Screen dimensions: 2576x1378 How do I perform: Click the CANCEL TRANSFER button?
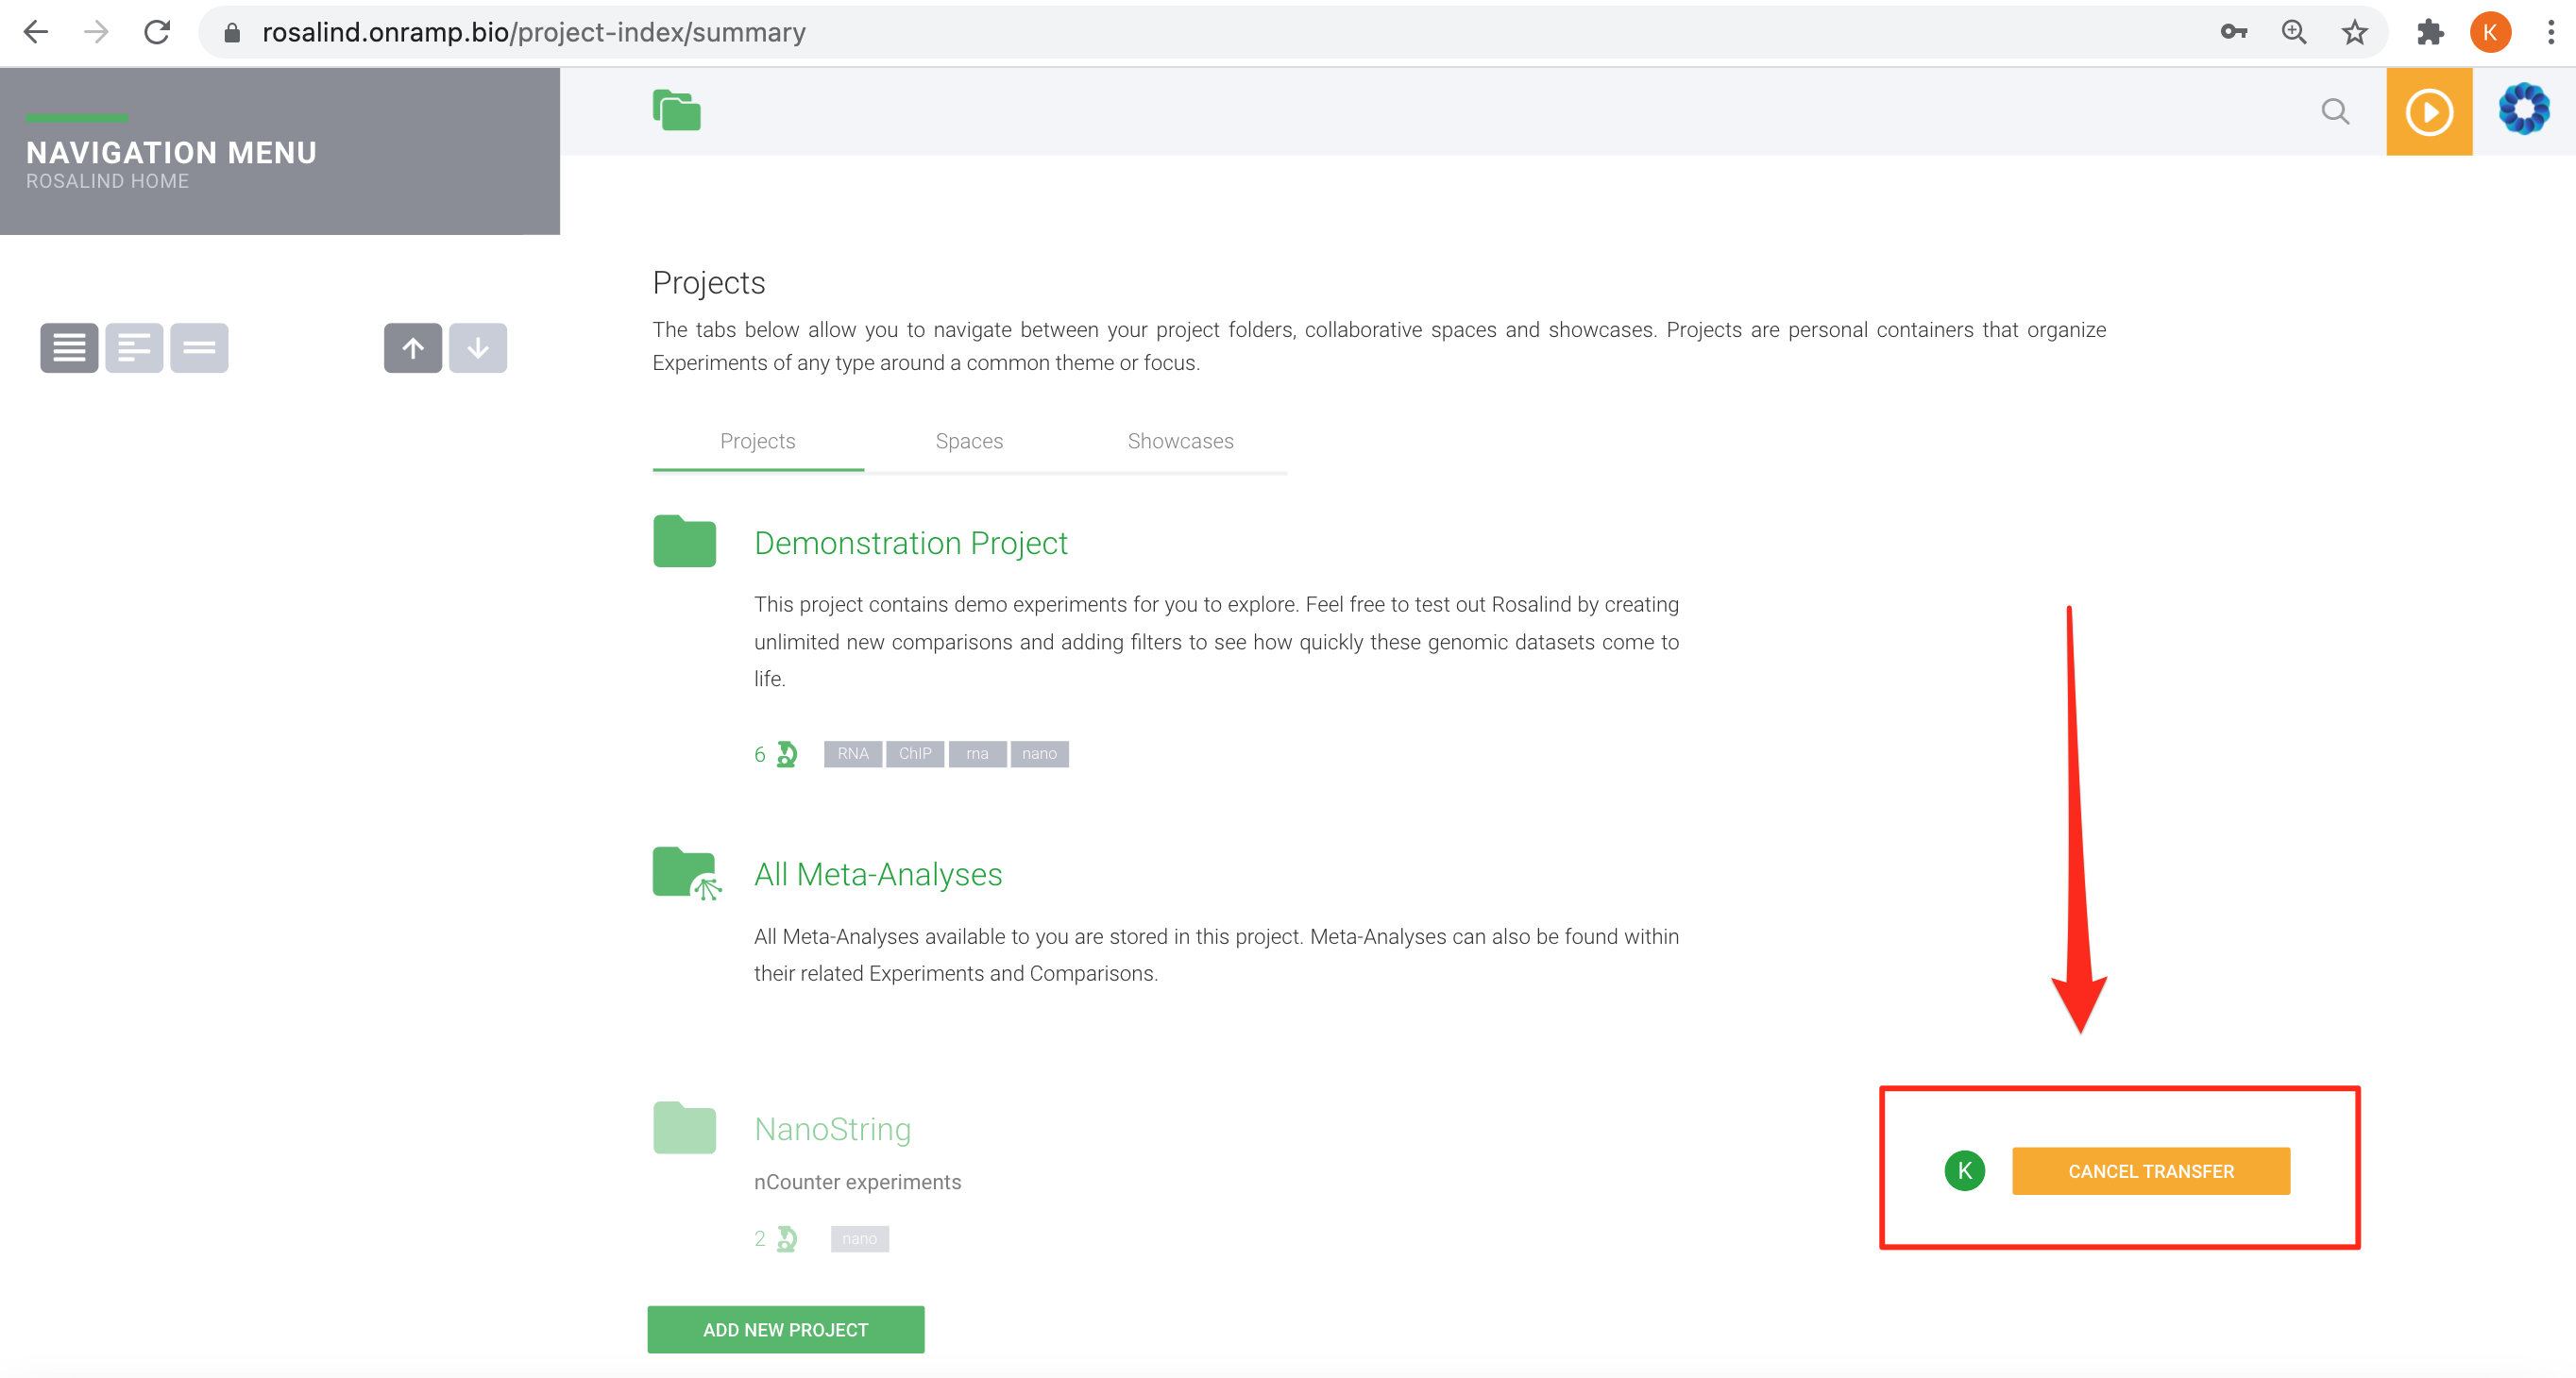tap(2151, 1171)
